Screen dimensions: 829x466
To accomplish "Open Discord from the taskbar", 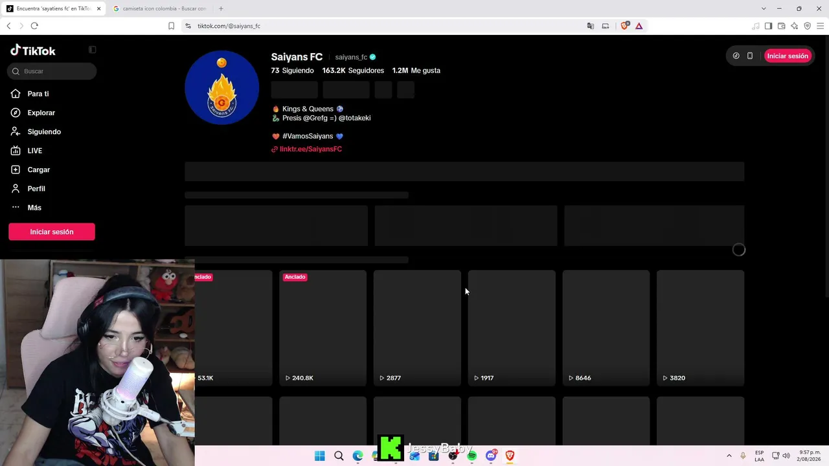I will pos(491,456).
